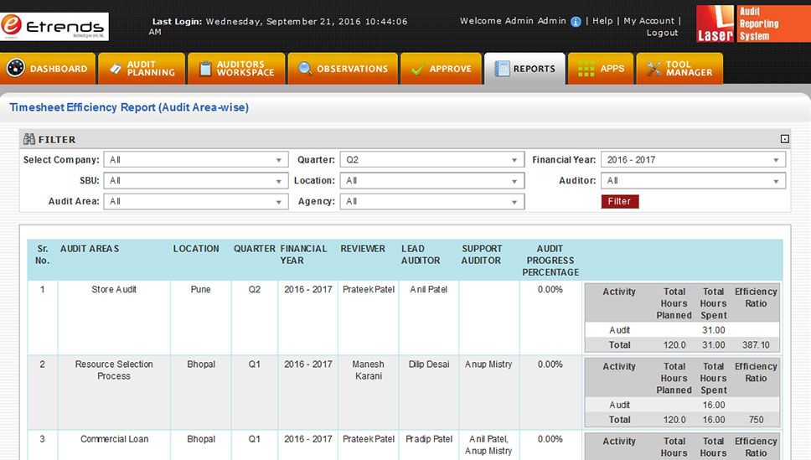Switch to the Observations tab
The image size is (811, 460).
pos(343,69)
